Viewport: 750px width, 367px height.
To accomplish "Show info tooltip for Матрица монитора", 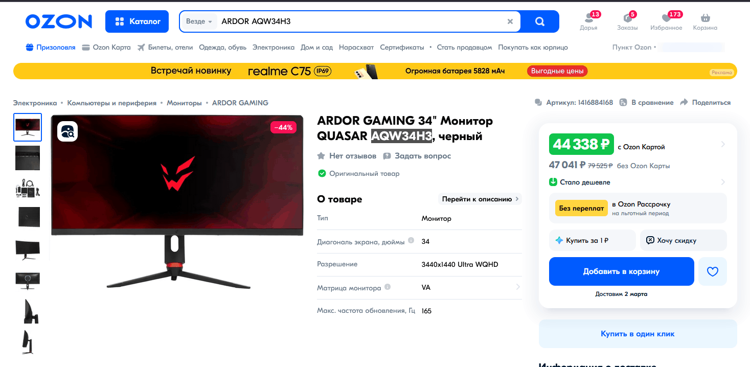I will click(388, 287).
